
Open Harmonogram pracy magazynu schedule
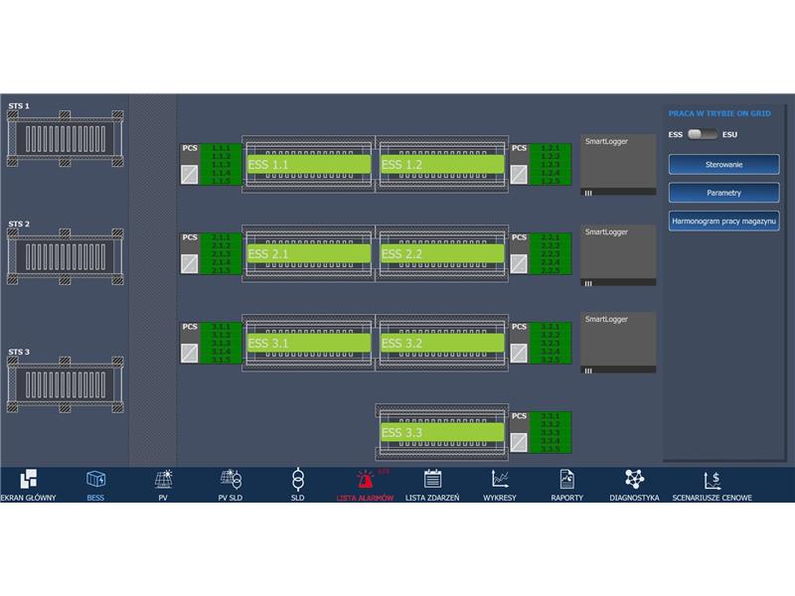(723, 221)
